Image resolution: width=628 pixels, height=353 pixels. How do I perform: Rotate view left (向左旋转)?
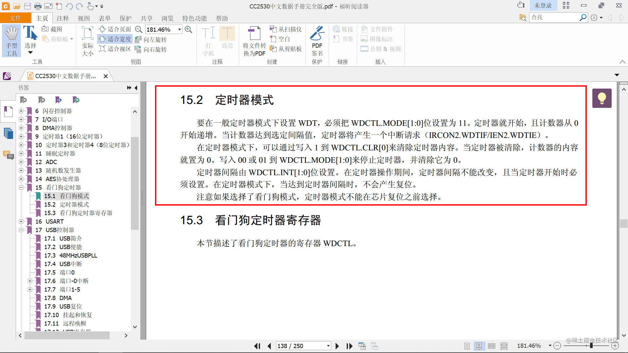pos(151,40)
